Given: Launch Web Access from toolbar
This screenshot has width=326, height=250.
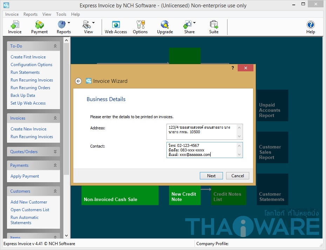Looking at the screenshot, I should 116,27.
